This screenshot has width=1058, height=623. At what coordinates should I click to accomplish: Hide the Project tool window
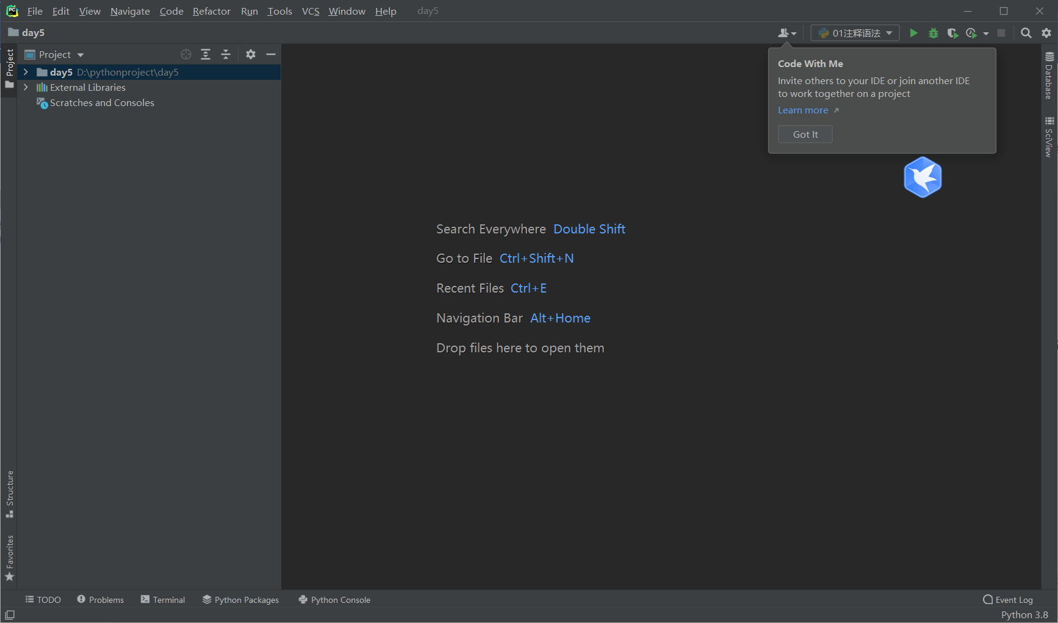click(271, 54)
